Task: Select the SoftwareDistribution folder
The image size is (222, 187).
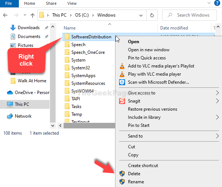Action: (x=89, y=37)
